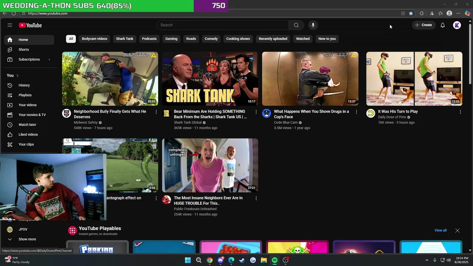This screenshot has width=473, height=266.
Task: Expand the You section chevron
Action: coord(17,75)
